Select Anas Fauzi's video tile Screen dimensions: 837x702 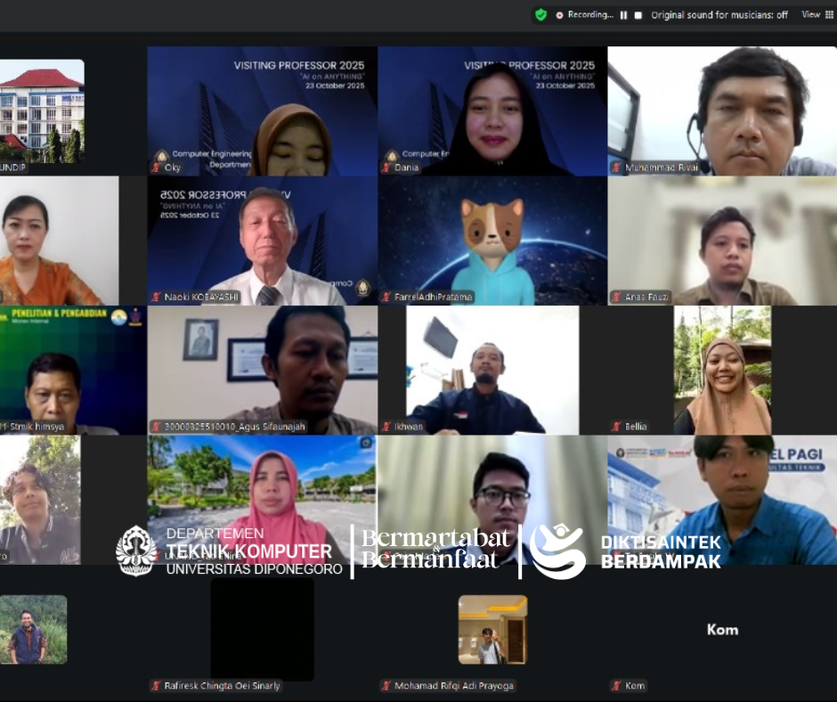point(722,241)
